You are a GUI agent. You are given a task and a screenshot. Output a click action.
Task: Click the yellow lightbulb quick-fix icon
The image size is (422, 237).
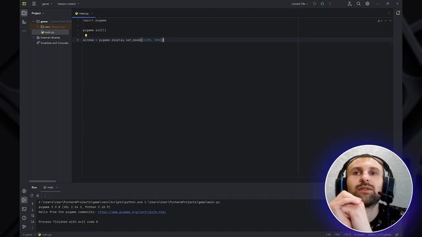(x=86, y=35)
